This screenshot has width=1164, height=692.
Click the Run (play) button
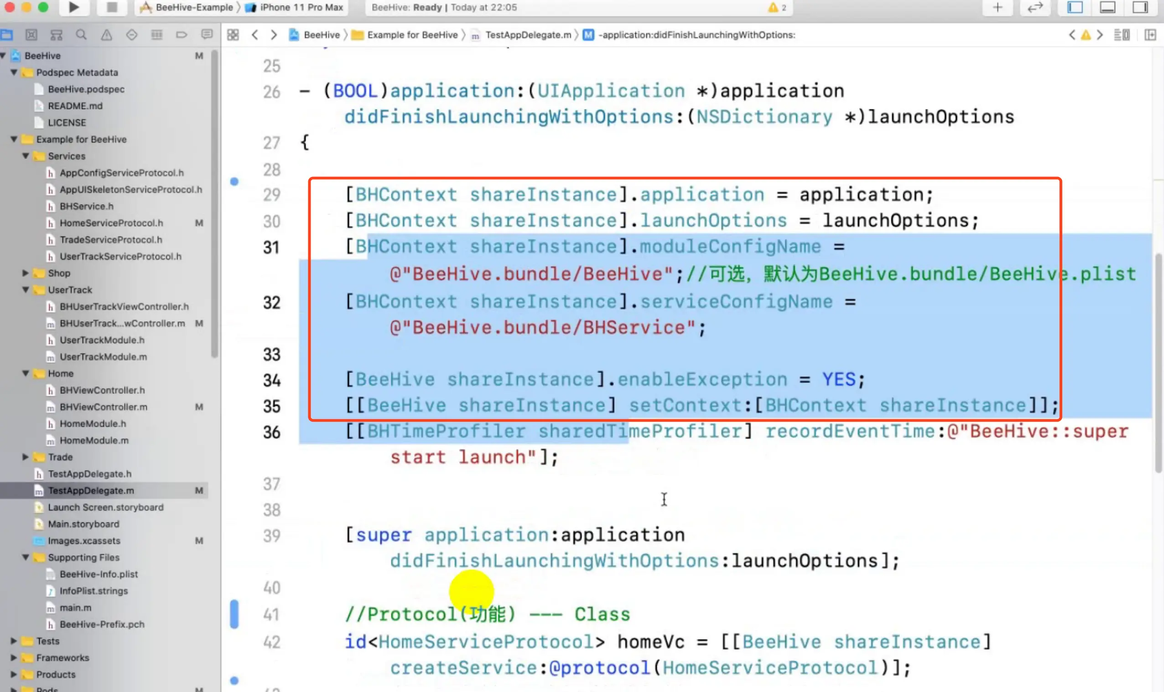(74, 7)
